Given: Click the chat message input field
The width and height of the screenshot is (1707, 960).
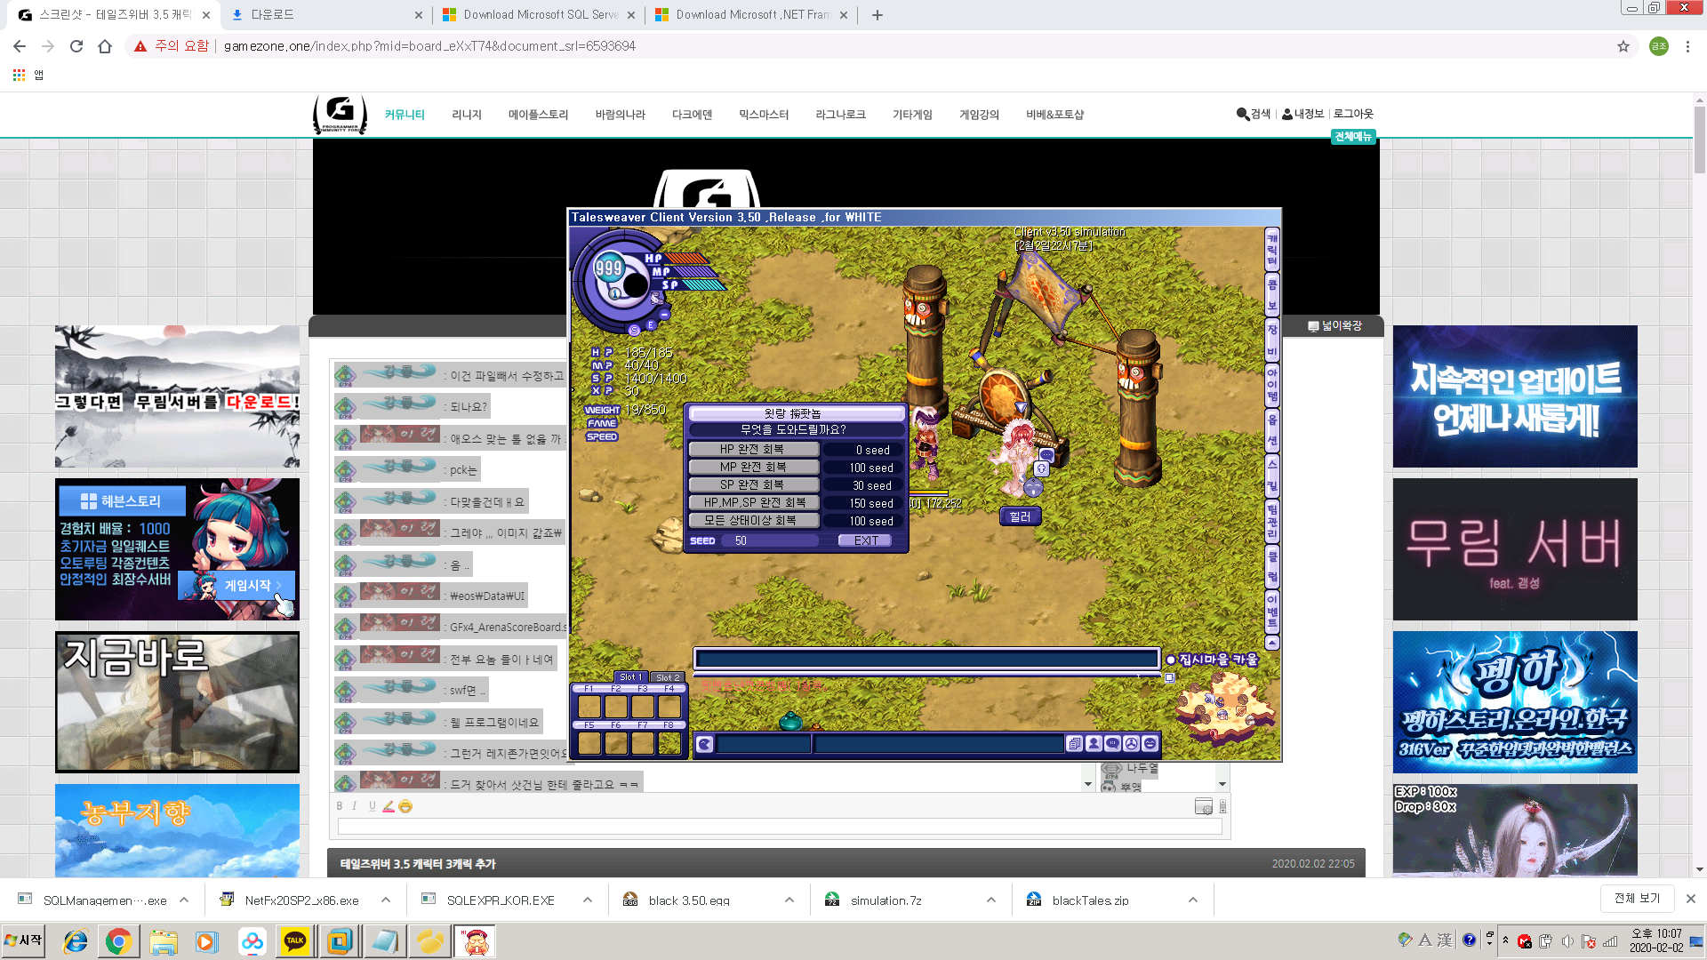Looking at the screenshot, I should point(780,828).
